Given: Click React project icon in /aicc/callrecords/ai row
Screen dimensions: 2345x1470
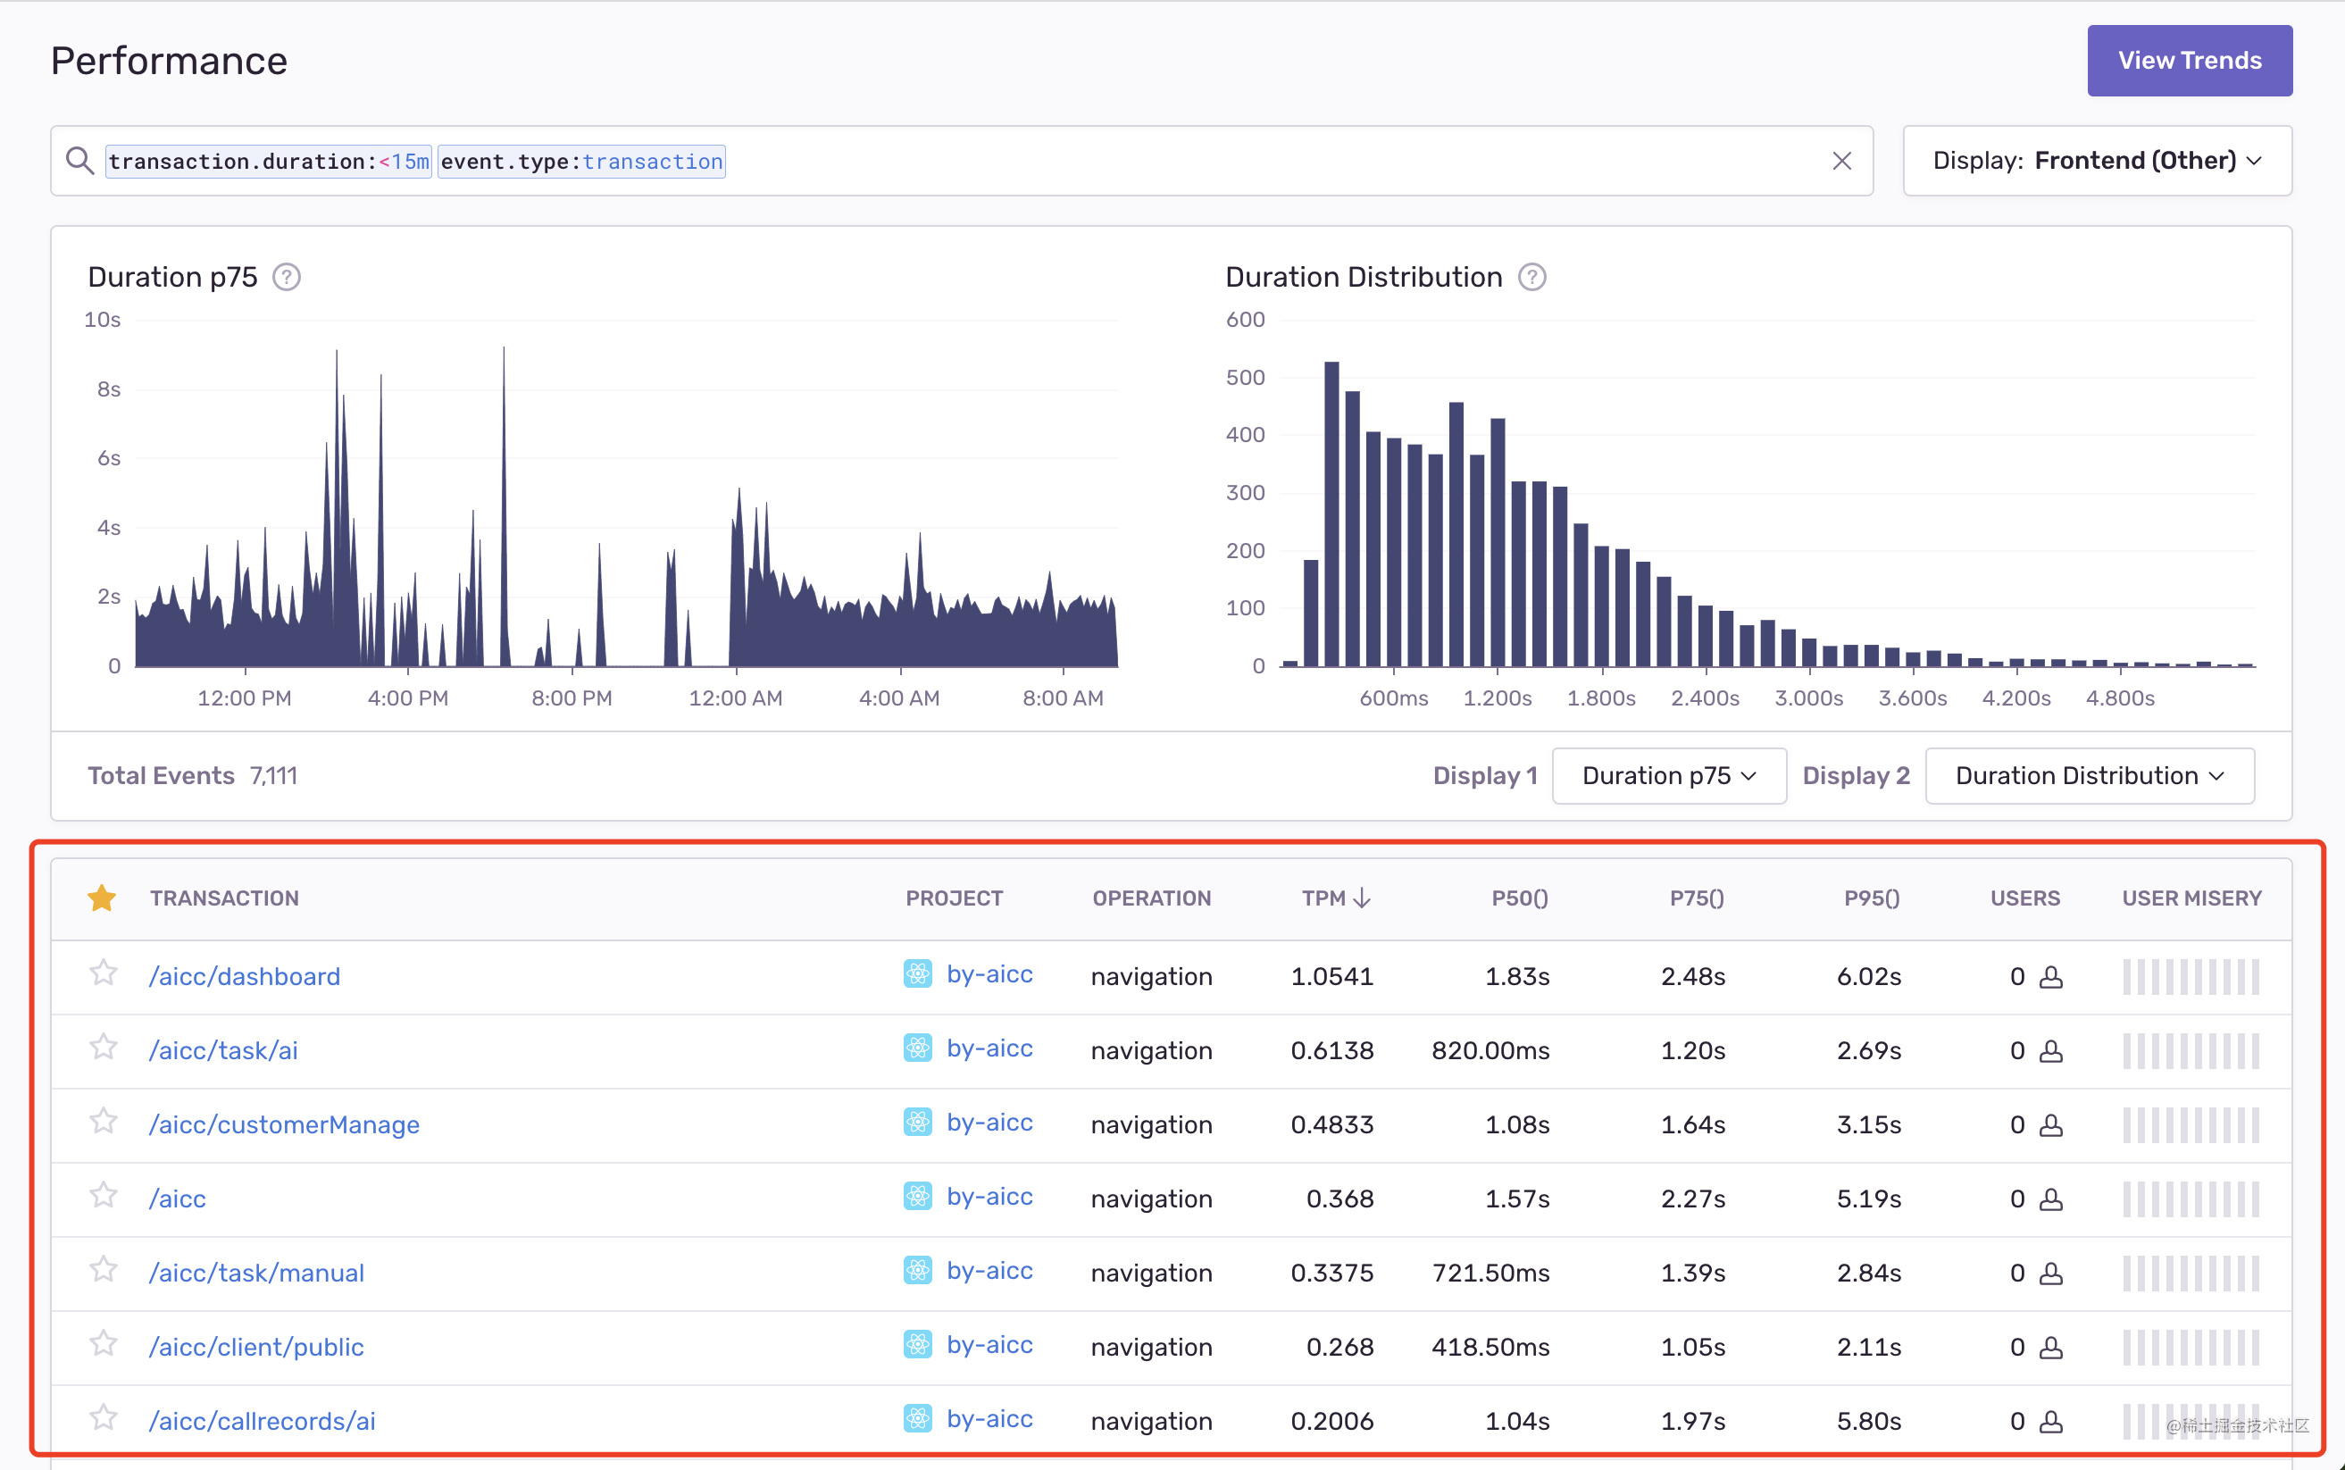Looking at the screenshot, I should (917, 1418).
